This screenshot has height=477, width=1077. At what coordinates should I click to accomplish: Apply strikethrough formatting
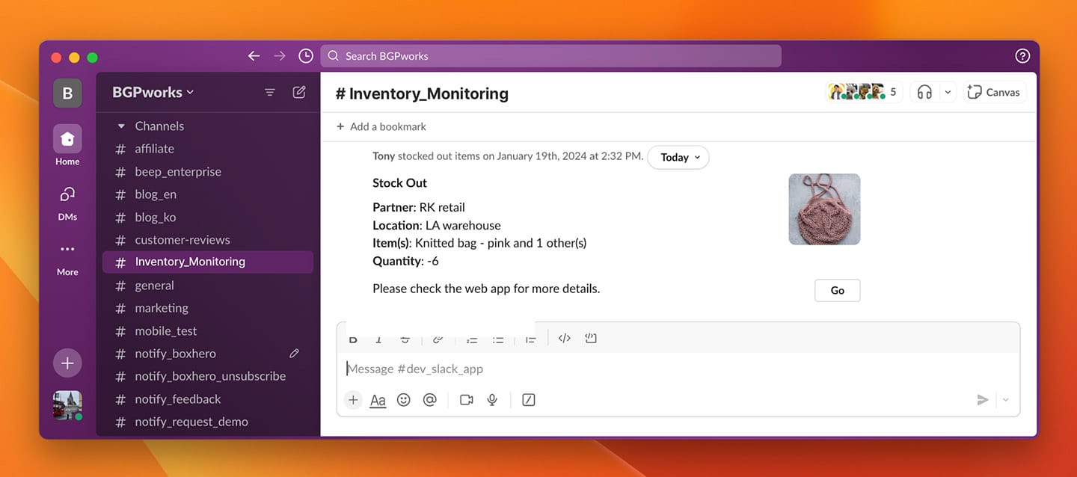pos(405,338)
